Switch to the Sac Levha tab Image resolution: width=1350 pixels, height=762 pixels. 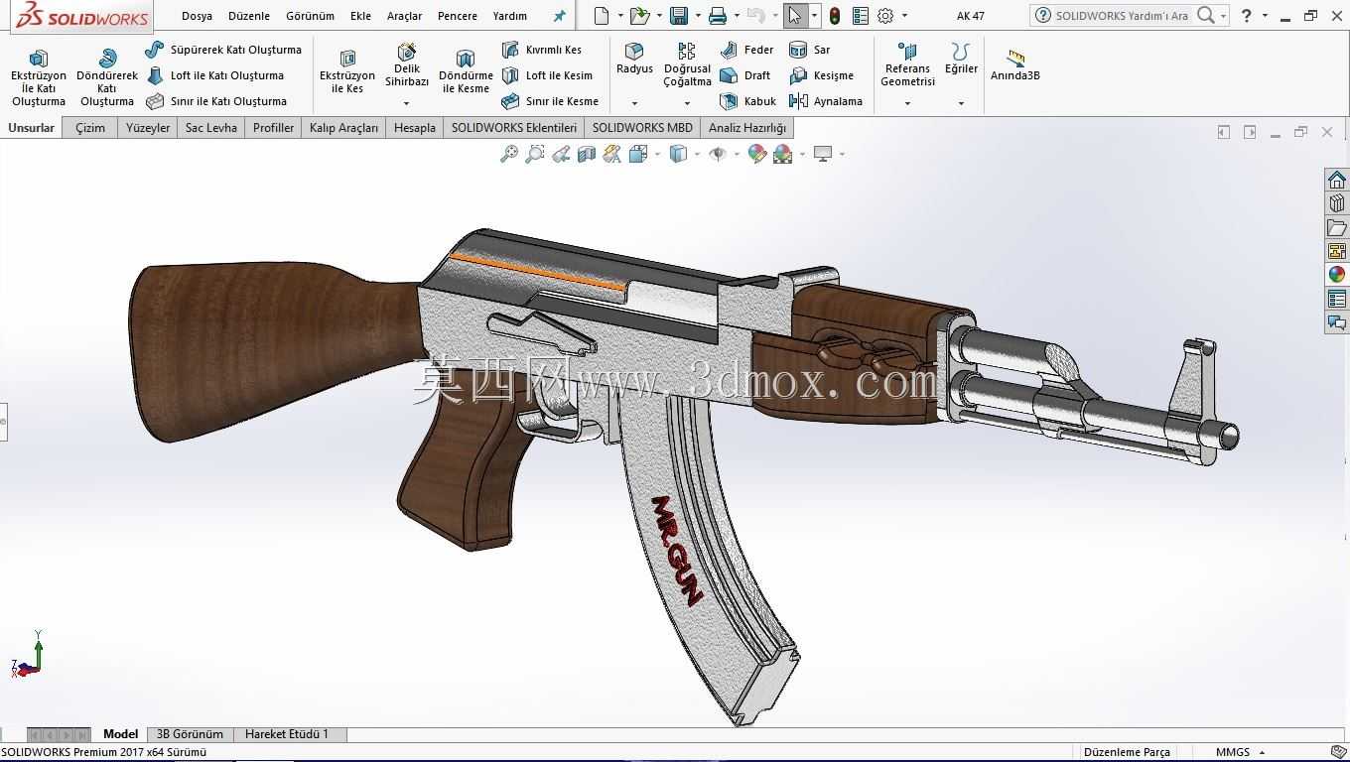(211, 128)
